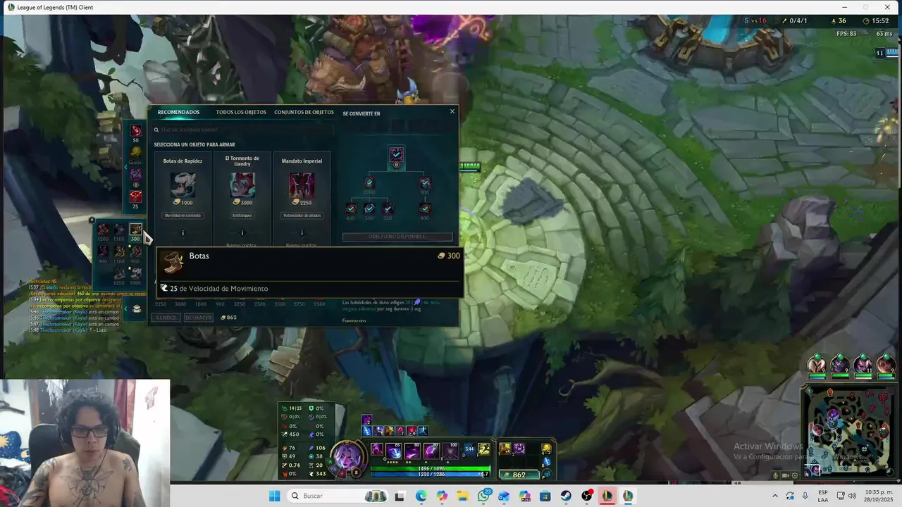Open Steam from the taskbar
Image resolution: width=902 pixels, height=507 pixels.
pyautogui.click(x=566, y=496)
